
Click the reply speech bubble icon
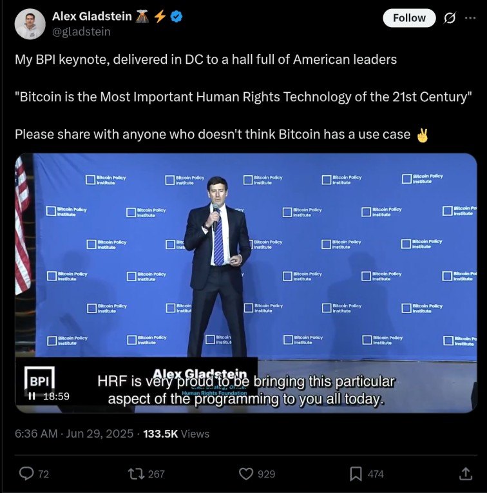coord(26,473)
